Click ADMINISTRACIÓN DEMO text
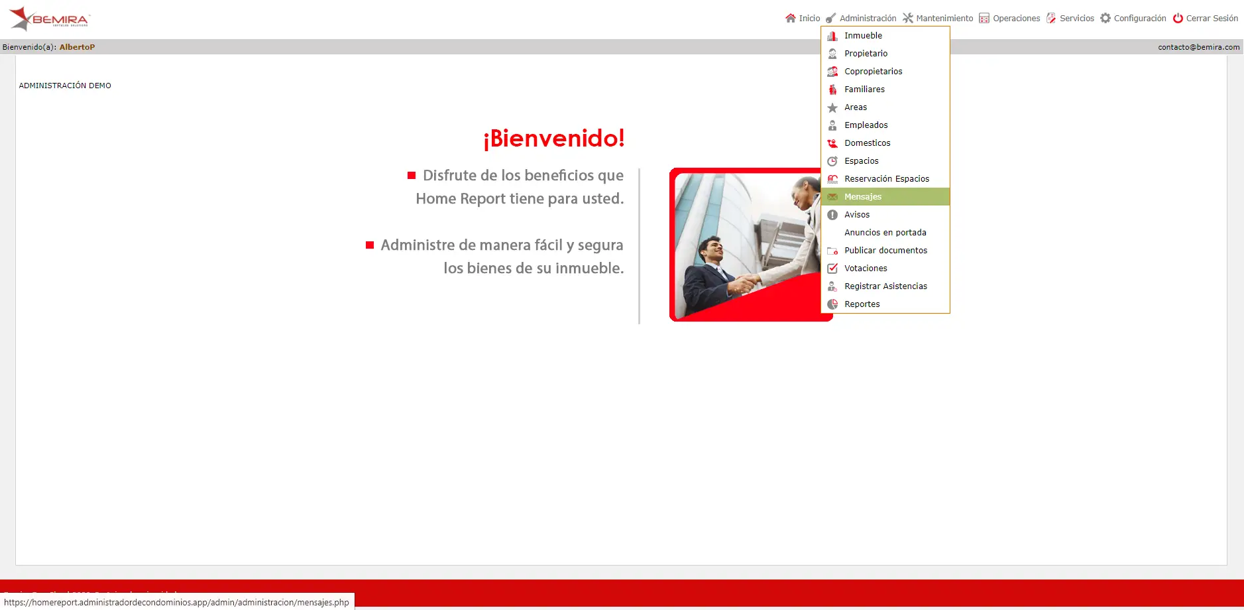1244x610 pixels. [x=65, y=86]
